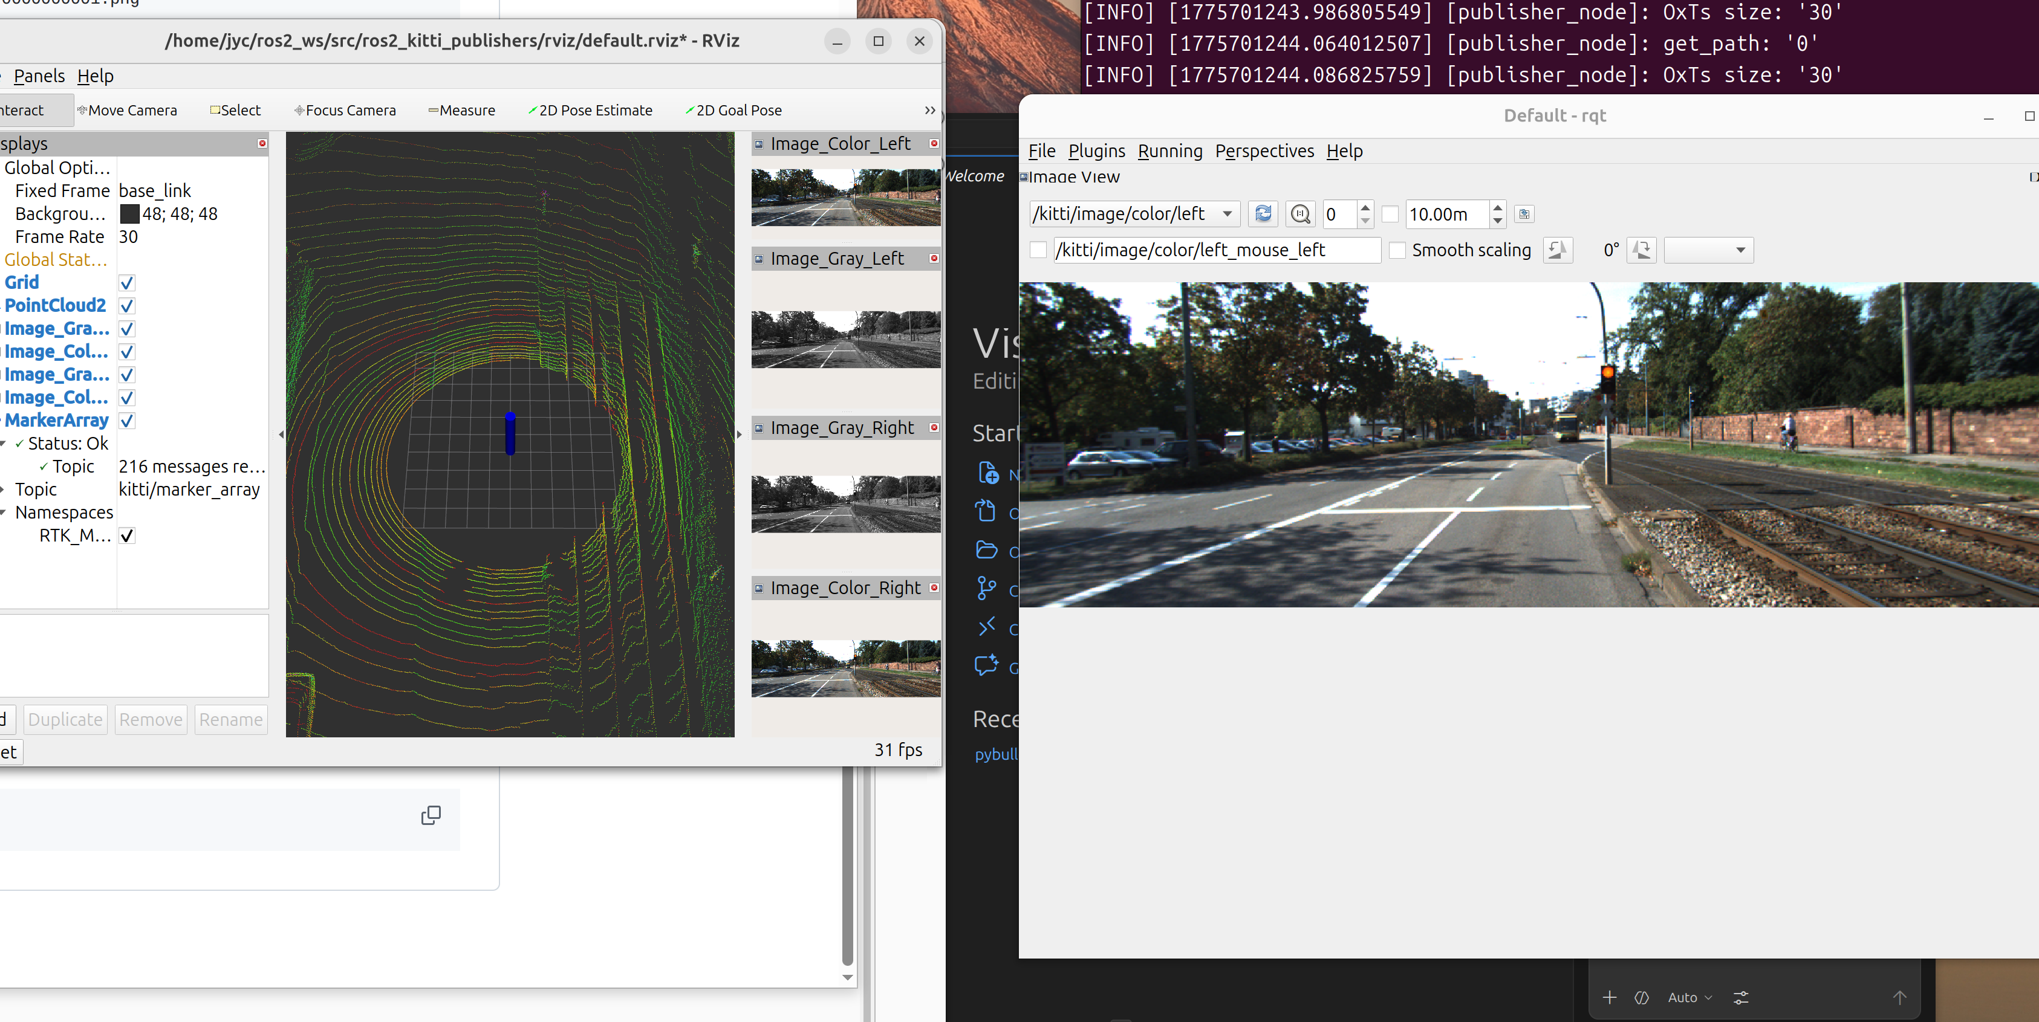The image size is (2039, 1022).
Task: Toggle the PointCloud2 display checkbox
Action: click(x=126, y=305)
